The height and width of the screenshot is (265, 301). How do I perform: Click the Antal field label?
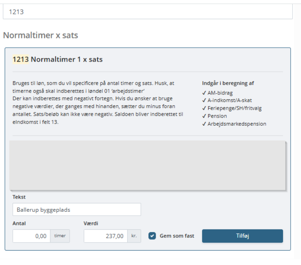pyautogui.click(x=19, y=223)
